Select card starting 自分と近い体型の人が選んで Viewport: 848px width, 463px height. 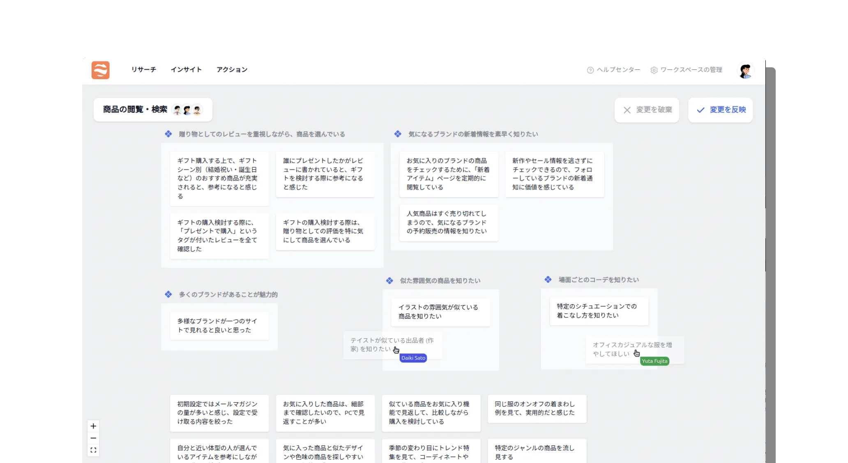pos(219,451)
